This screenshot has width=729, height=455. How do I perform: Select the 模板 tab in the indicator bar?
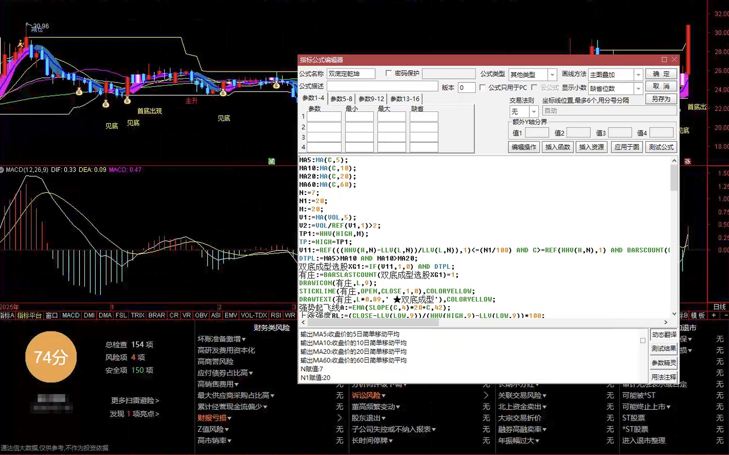[698, 315]
